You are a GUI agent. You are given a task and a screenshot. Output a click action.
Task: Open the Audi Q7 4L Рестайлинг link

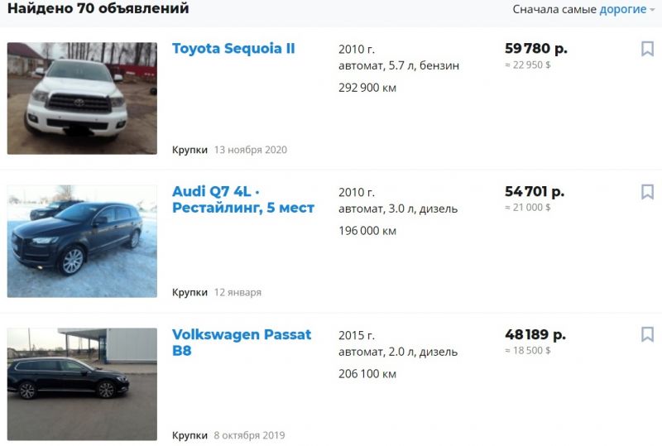coord(243,199)
